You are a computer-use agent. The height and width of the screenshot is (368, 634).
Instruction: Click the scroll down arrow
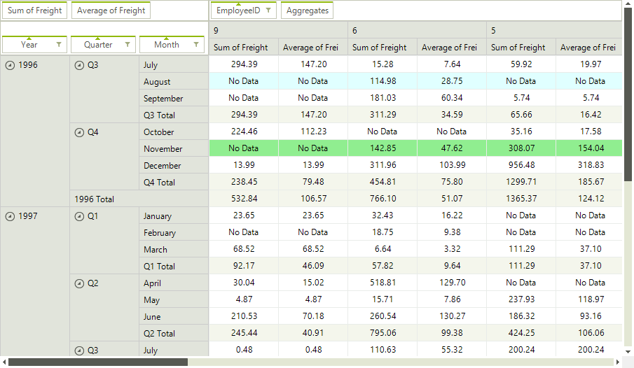tap(628, 352)
